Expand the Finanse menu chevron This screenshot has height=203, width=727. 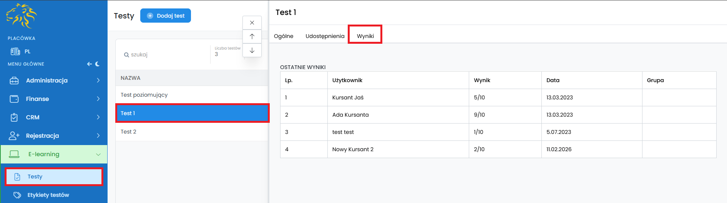click(98, 99)
